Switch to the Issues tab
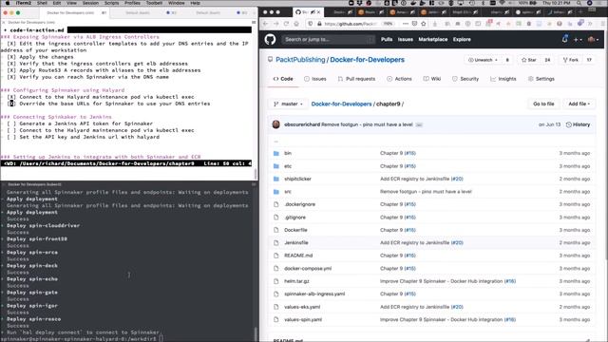 coord(314,79)
